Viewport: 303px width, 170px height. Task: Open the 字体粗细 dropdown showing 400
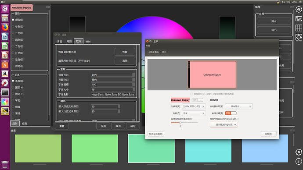click(x=113, y=85)
